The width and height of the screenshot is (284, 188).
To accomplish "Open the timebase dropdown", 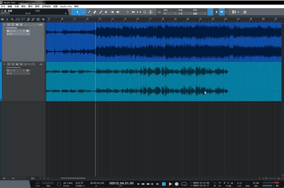I will click(x=185, y=13).
